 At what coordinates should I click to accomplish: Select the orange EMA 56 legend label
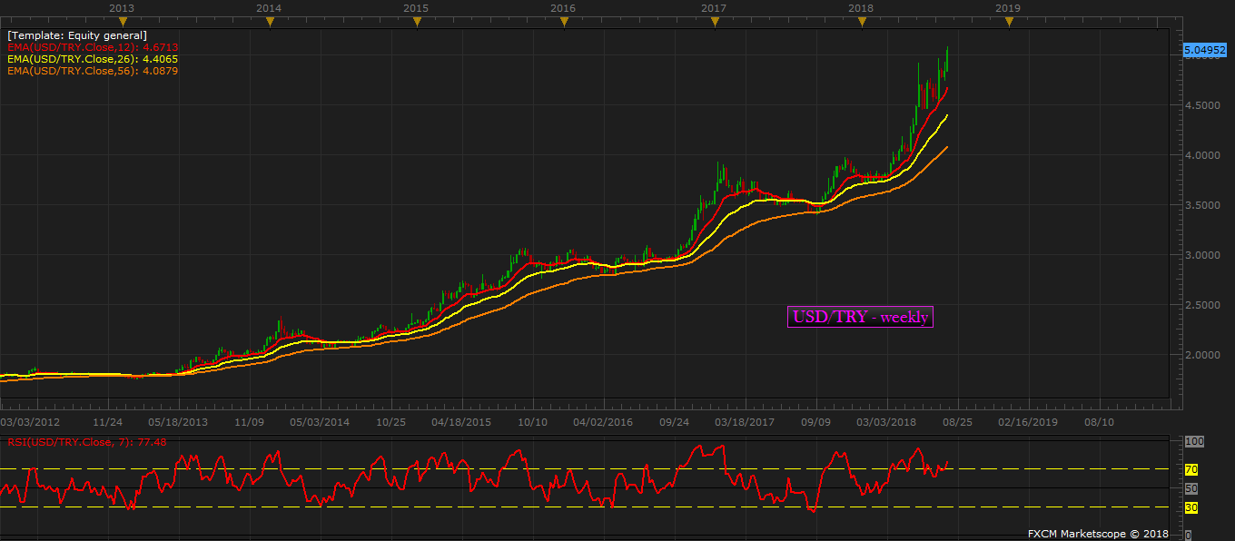[93, 70]
